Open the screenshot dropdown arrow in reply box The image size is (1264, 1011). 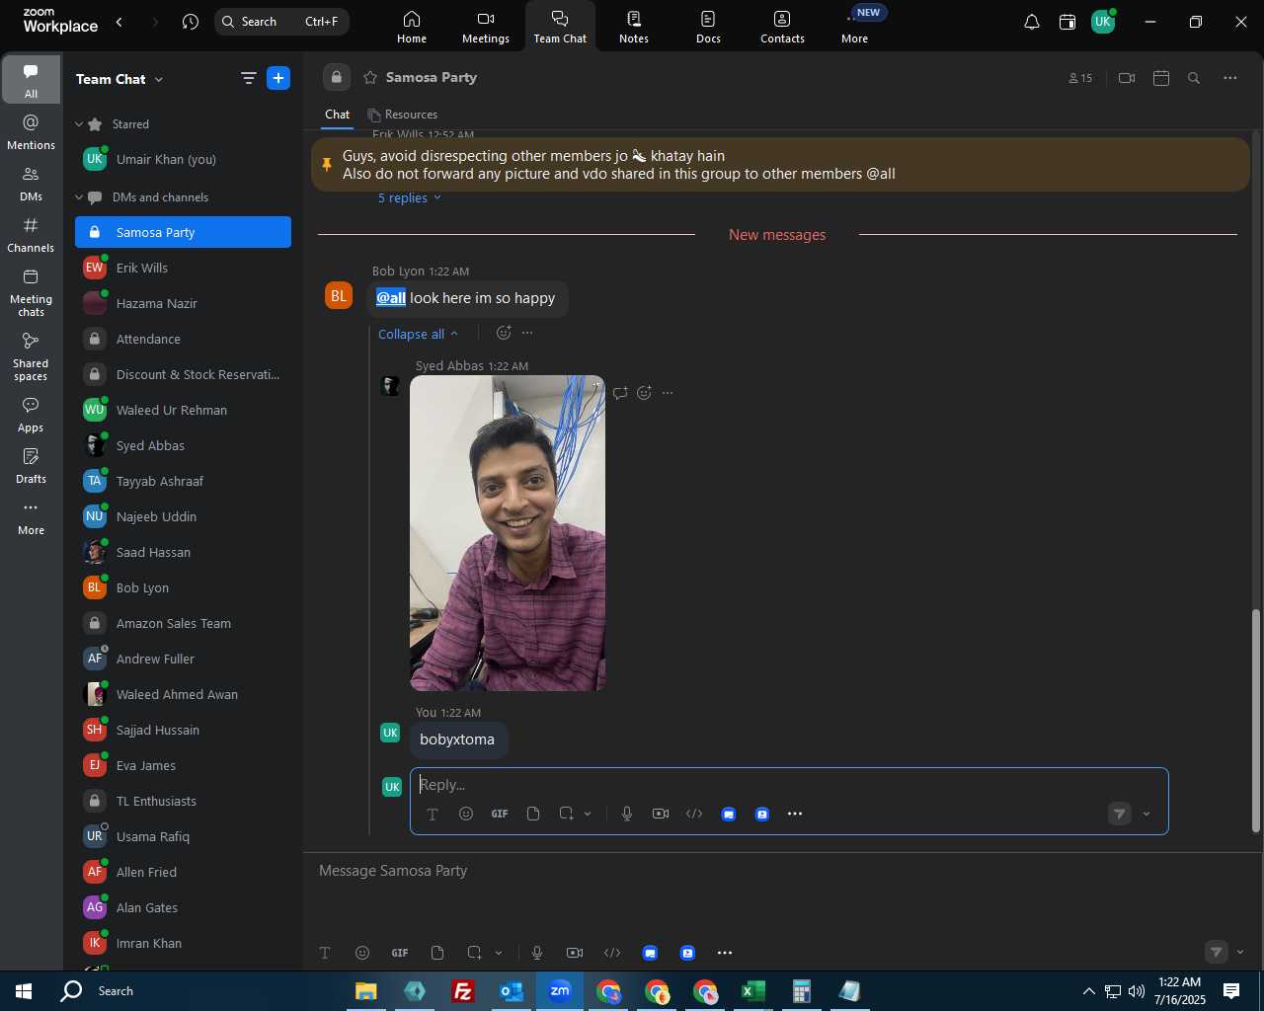pos(588,814)
